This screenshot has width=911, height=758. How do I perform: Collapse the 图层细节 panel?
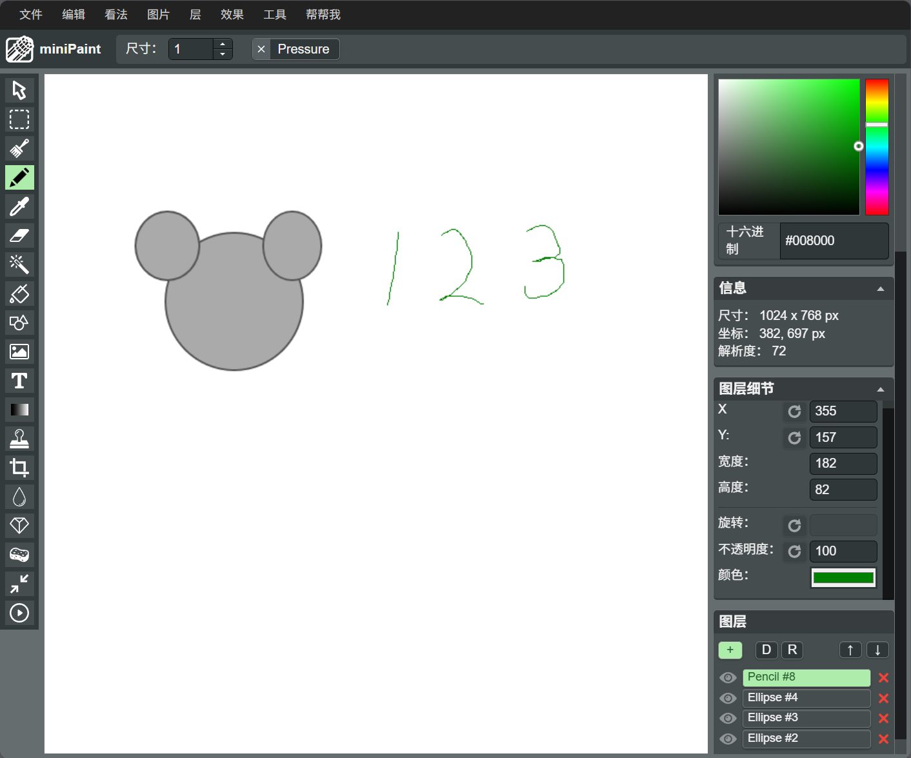tap(880, 389)
